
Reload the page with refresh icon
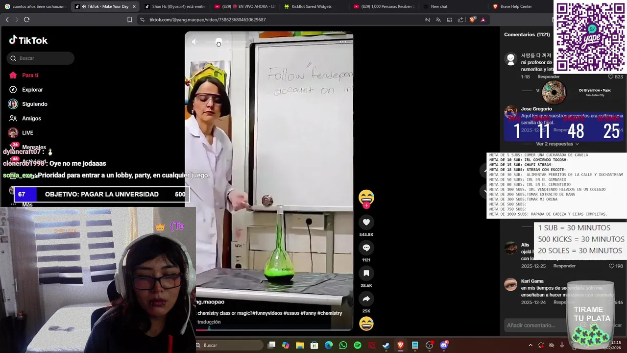pyautogui.click(x=26, y=20)
